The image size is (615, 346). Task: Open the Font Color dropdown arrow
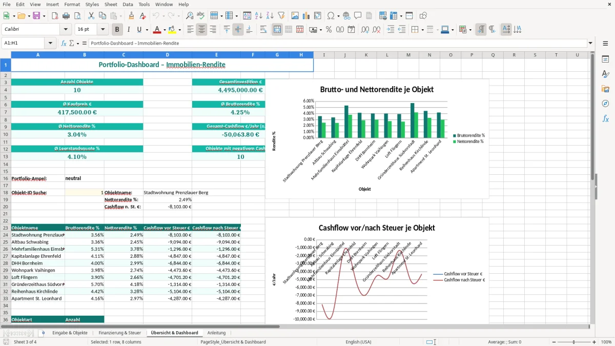tap(165, 30)
